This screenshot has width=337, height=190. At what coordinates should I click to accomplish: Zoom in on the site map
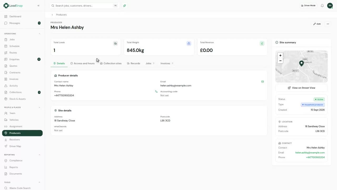pyautogui.click(x=280, y=55)
